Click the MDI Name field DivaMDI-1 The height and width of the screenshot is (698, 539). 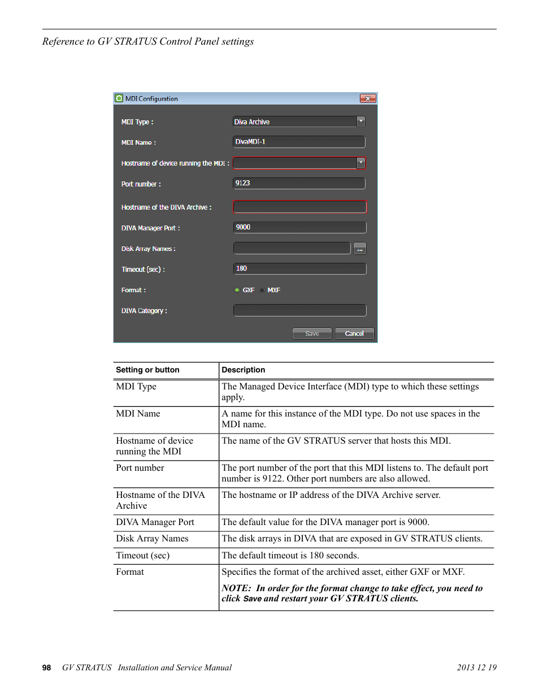click(x=299, y=142)
